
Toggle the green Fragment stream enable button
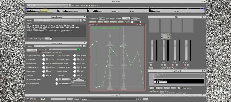click(x=162, y=65)
